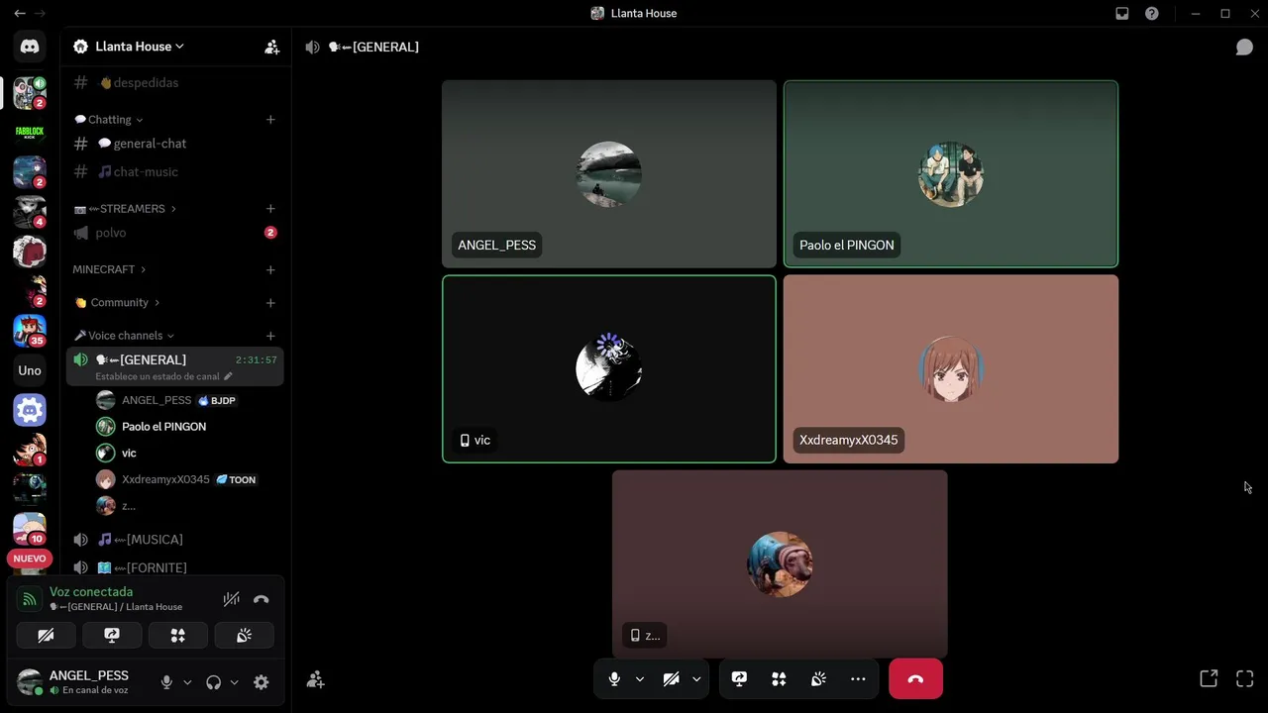Open User Settings gear icon
The width and height of the screenshot is (1268, 713).
(x=262, y=682)
